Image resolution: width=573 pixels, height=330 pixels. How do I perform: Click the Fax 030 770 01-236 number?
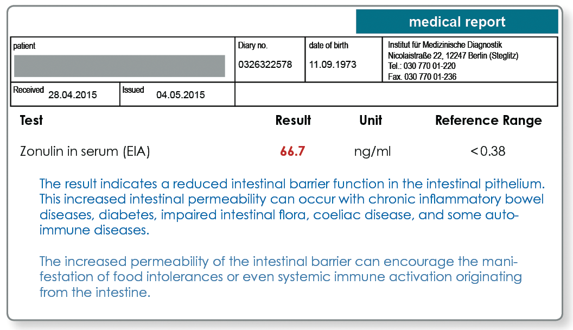(422, 77)
